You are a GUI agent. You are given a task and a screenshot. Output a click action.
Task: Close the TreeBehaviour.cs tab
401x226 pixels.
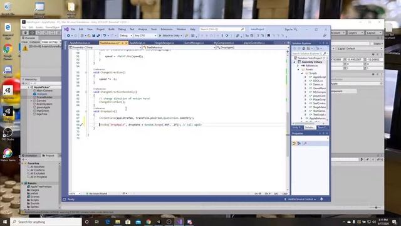pos(127,43)
